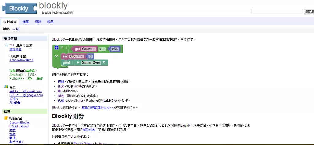314x145 pixels.
Task: Select the 人民 sub-tab
Action: [16, 29]
